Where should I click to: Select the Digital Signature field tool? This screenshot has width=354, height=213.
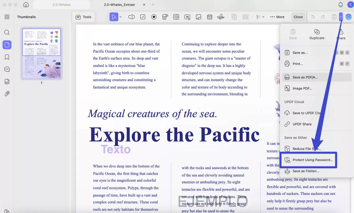click(221, 17)
